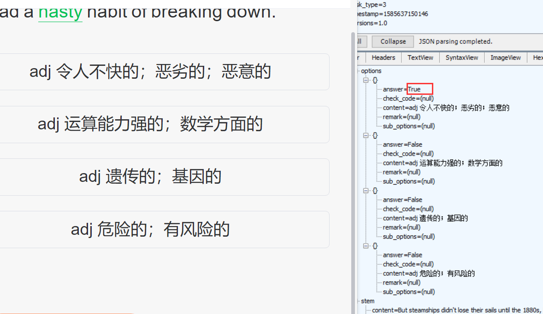
Task: Collapse the third options object containing 遗传的
Action: 366,191
